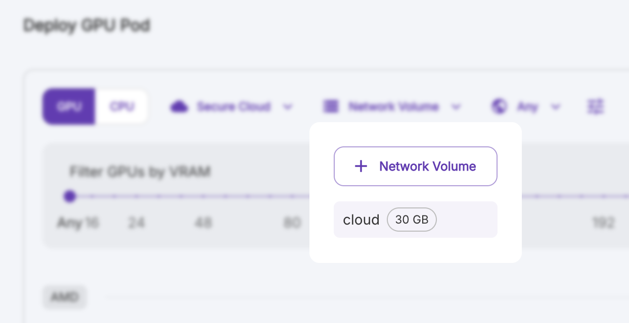Click the plus icon for new Network Volume

point(361,167)
